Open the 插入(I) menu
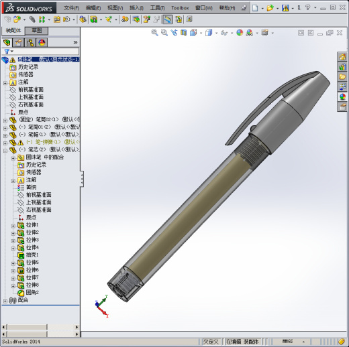 (136, 8)
